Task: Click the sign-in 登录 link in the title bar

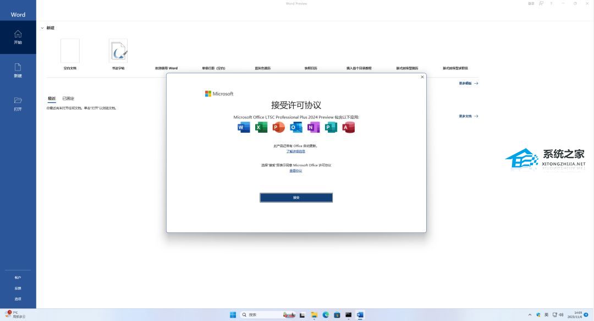Action: [x=531, y=3]
